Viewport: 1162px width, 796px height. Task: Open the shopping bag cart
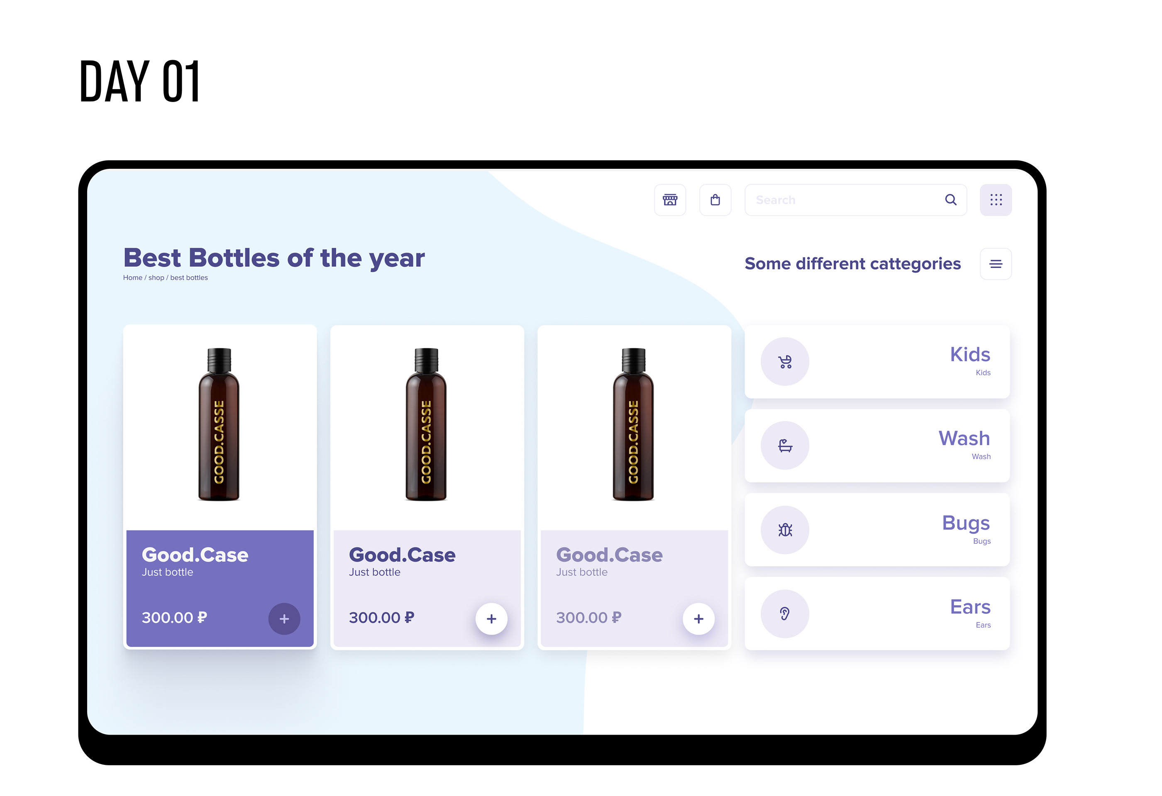pyautogui.click(x=715, y=200)
